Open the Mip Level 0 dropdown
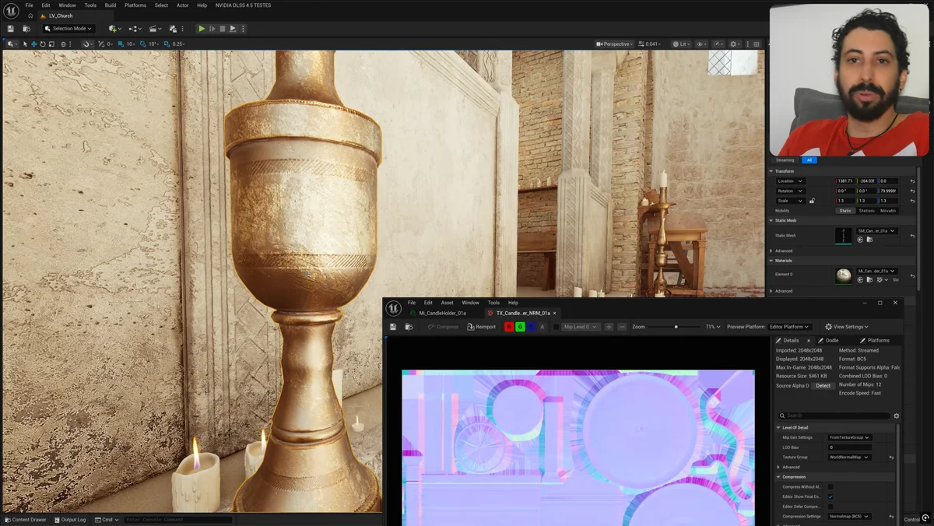Screen dimensions: 934x526 (580, 327)
